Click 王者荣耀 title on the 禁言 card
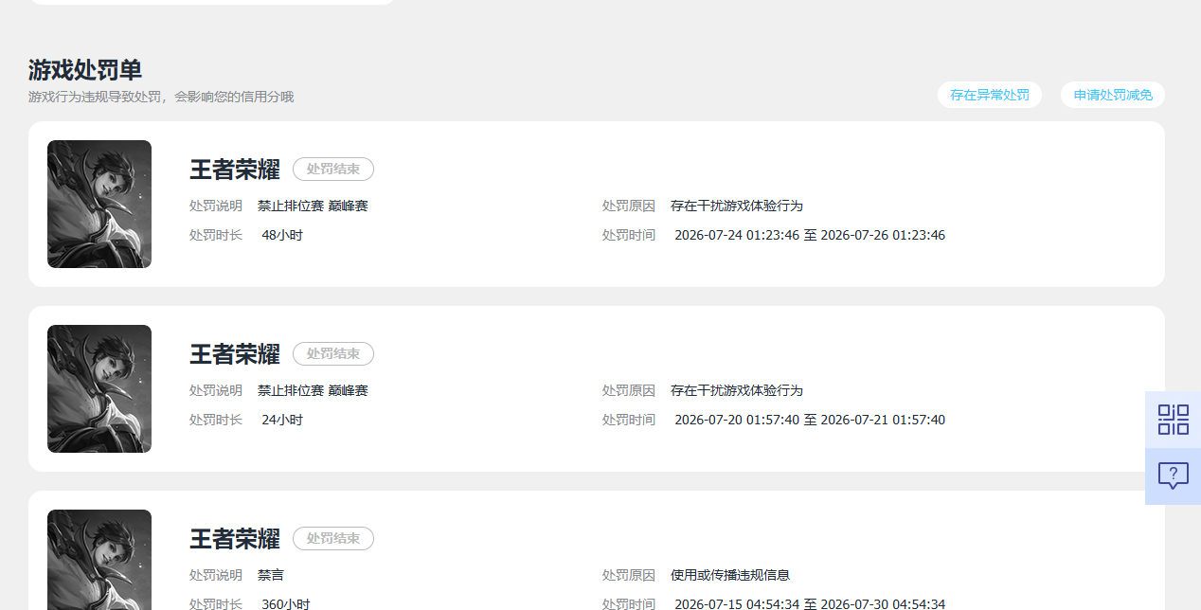This screenshot has height=610, width=1201. point(235,539)
